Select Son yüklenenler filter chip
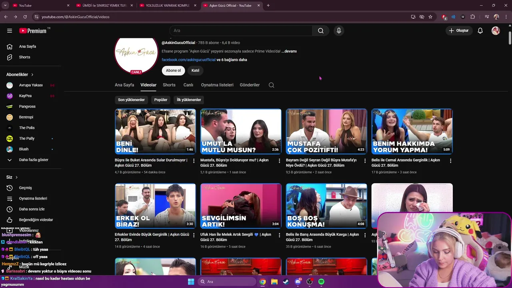The image size is (512, 288). 131,100
